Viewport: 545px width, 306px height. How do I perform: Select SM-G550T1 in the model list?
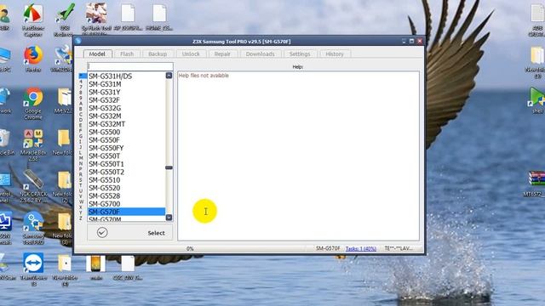[127, 164]
